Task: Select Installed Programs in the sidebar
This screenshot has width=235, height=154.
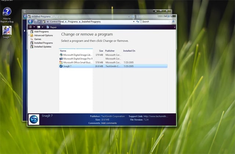Action: [x=43, y=43]
